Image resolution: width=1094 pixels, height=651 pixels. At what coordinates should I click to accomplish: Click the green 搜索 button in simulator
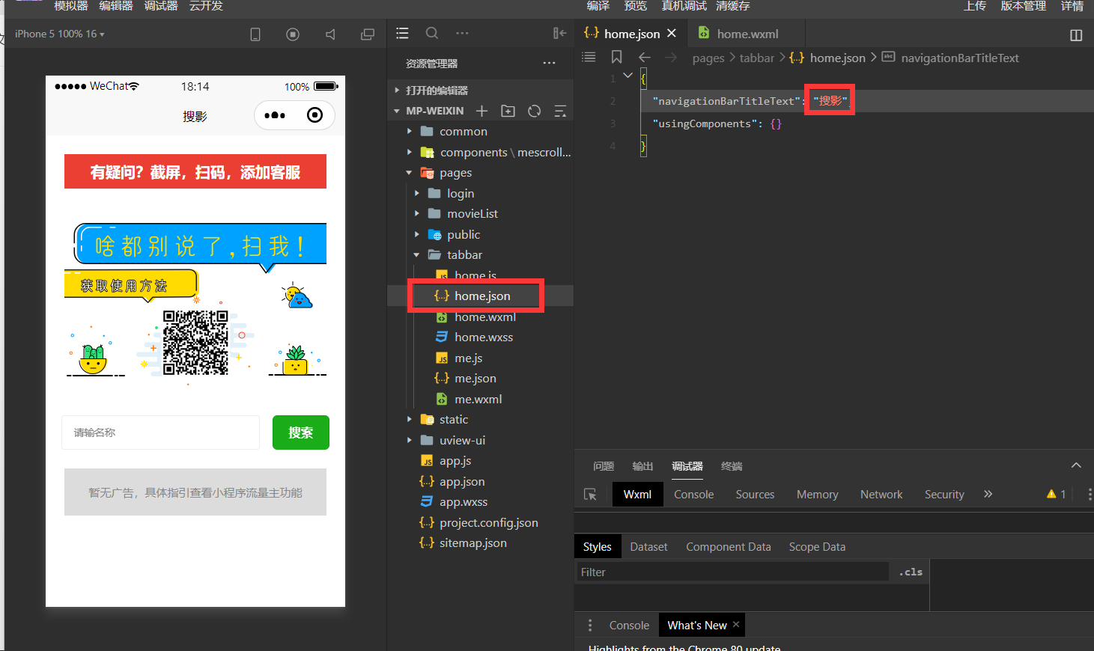(x=301, y=433)
